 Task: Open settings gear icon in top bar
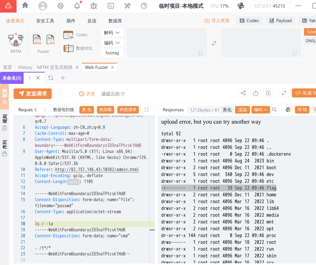[61, 6]
